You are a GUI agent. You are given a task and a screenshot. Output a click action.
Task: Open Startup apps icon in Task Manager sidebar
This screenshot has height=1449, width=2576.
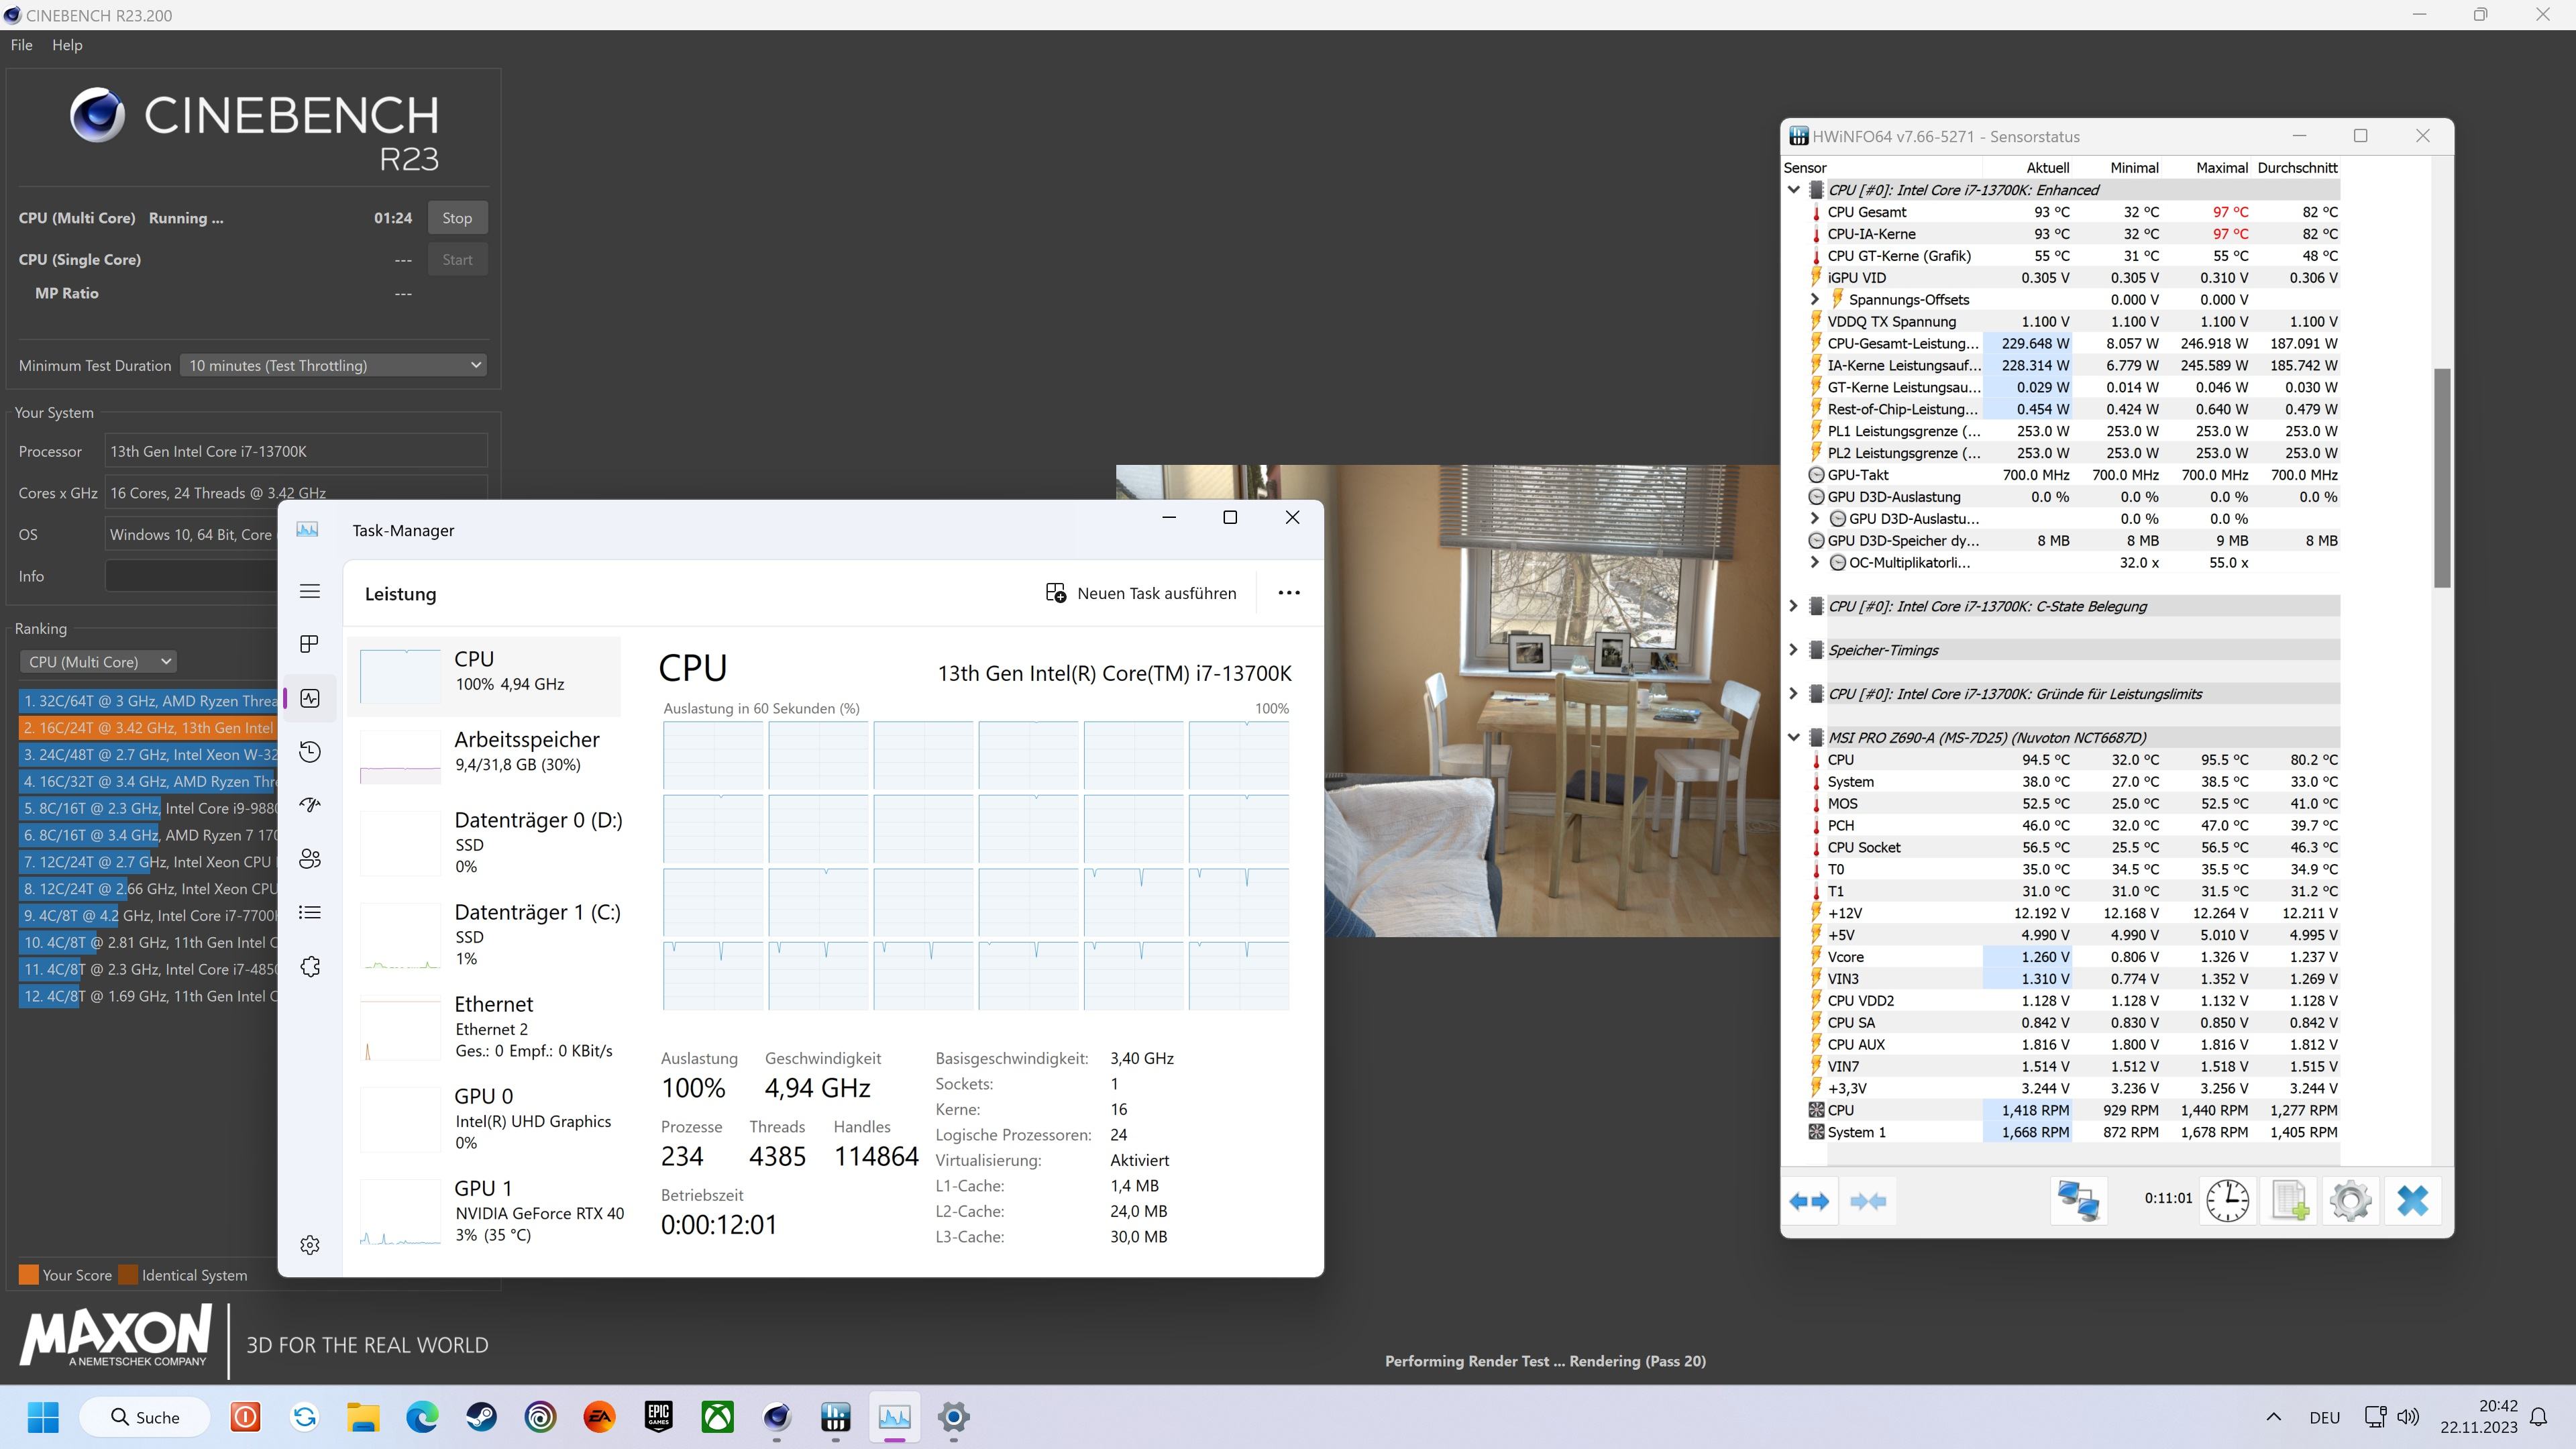[310, 805]
